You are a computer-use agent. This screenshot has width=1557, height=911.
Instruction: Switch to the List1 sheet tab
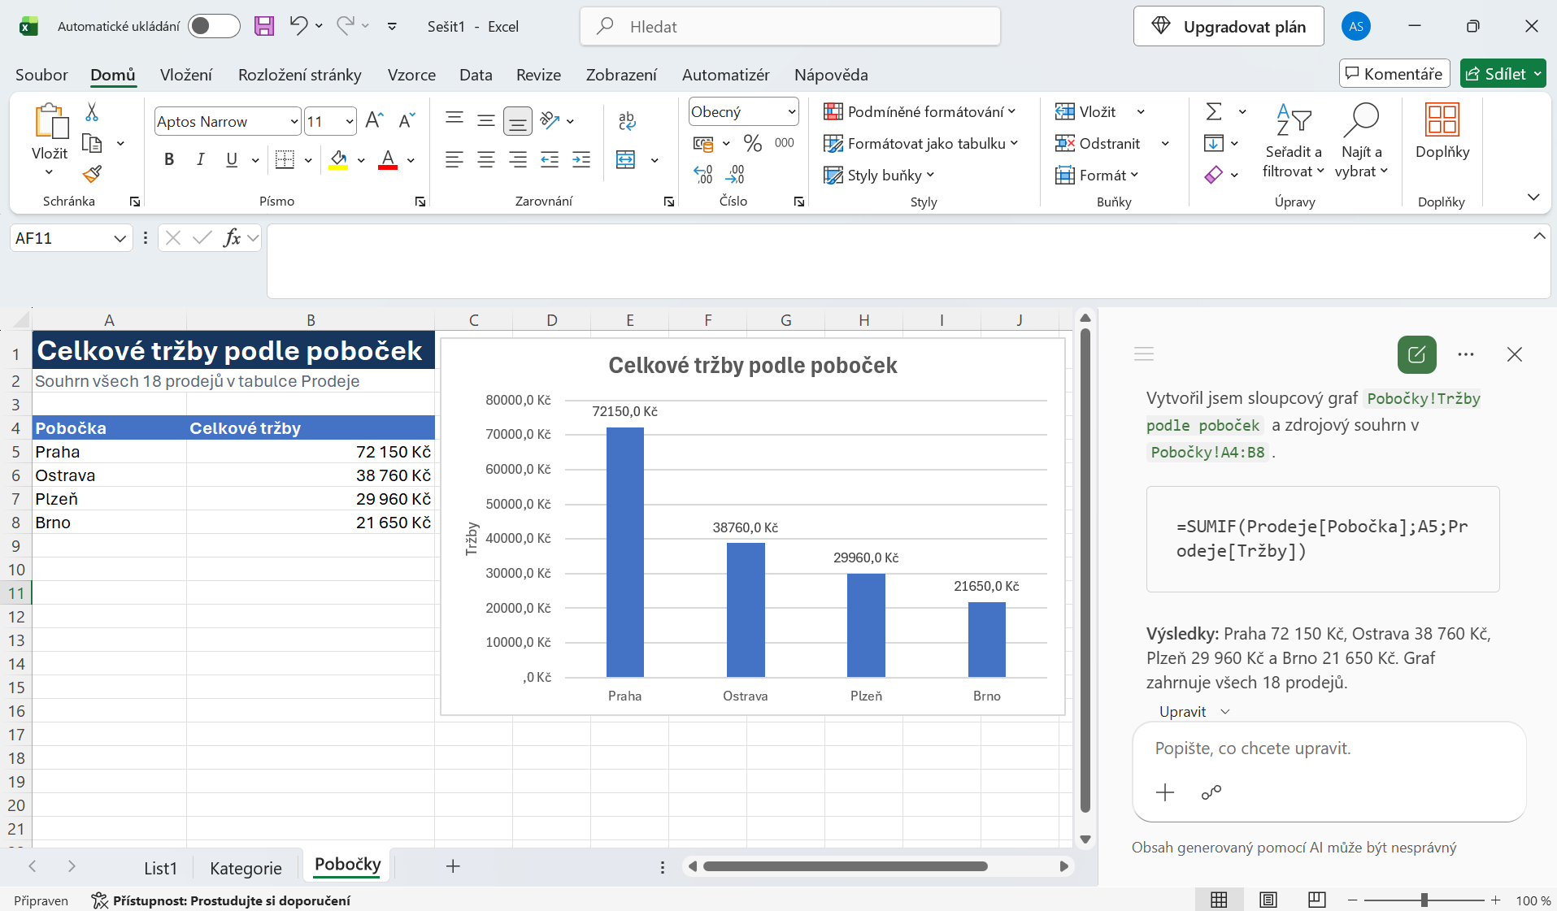[x=161, y=868]
